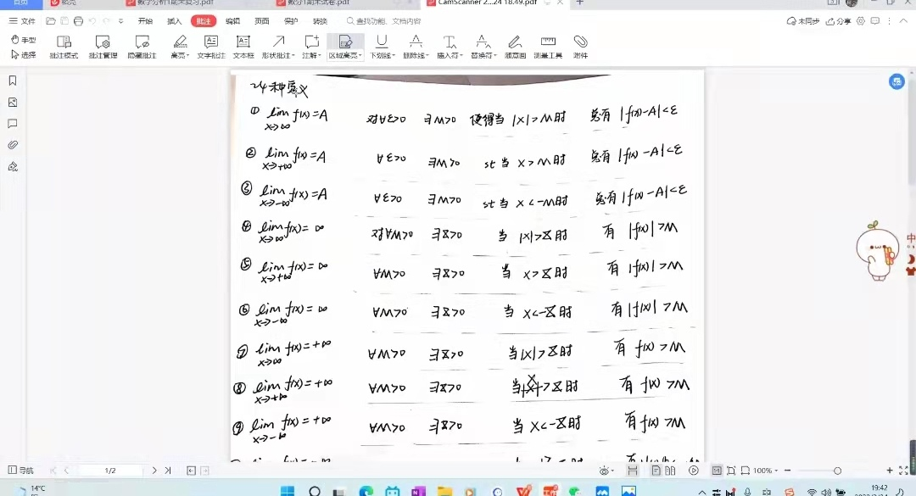Choose the 随意画 freehand drawing tool
This screenshot has height=496, width=916.
pyautogui.click(x=515, y=46)
